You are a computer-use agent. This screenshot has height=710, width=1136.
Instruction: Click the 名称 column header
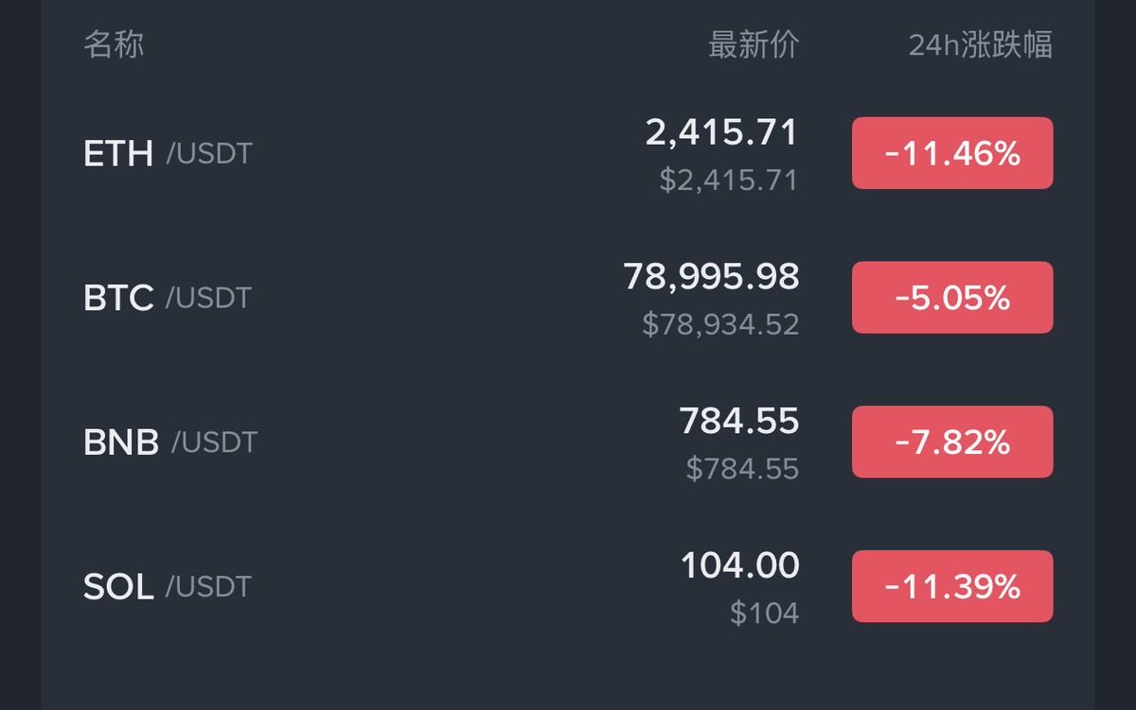pos(114,44)
